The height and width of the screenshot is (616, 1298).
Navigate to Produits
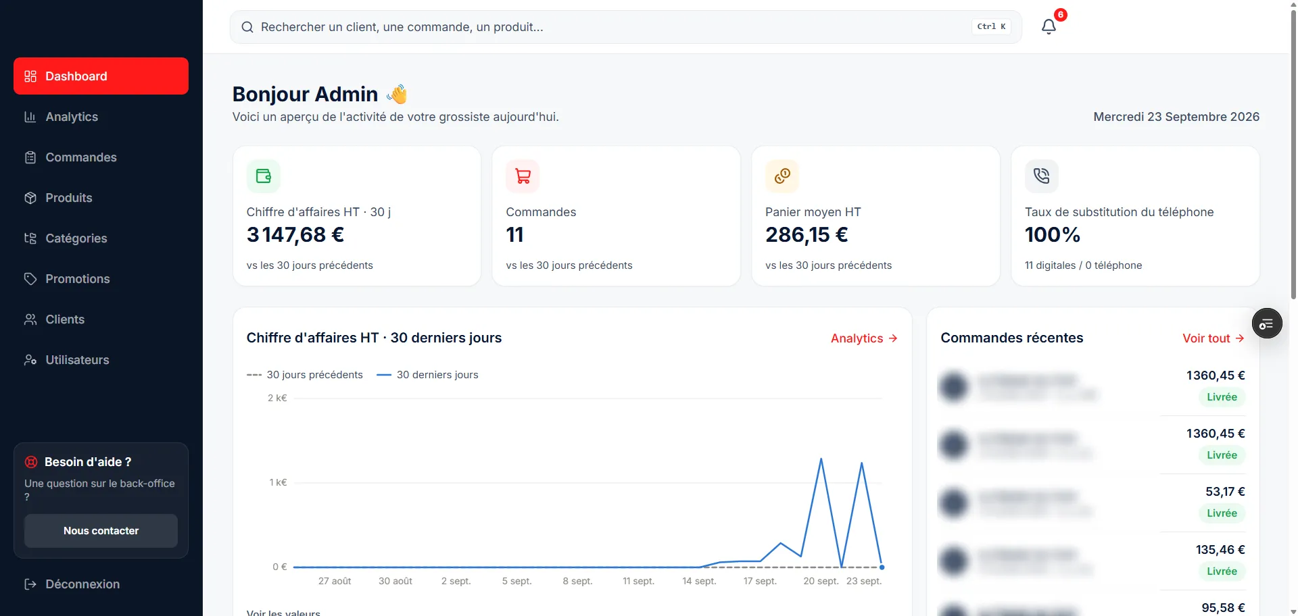[101, 198]
